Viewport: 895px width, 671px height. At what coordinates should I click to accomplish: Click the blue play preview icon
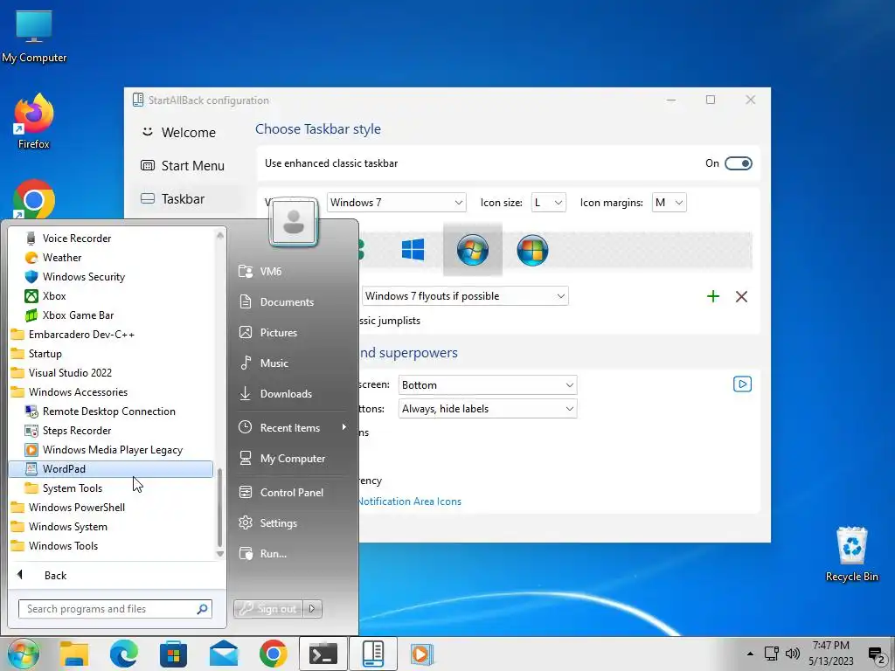click(742, 384)
